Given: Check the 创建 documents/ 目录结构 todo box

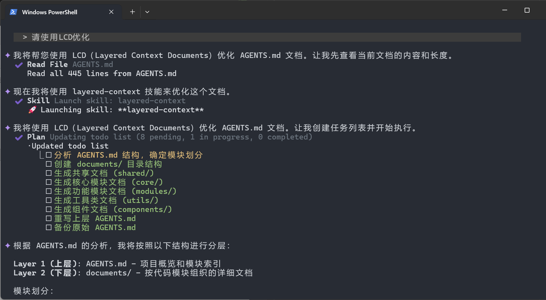Looking at the screenshot, I should pos(49,164).
